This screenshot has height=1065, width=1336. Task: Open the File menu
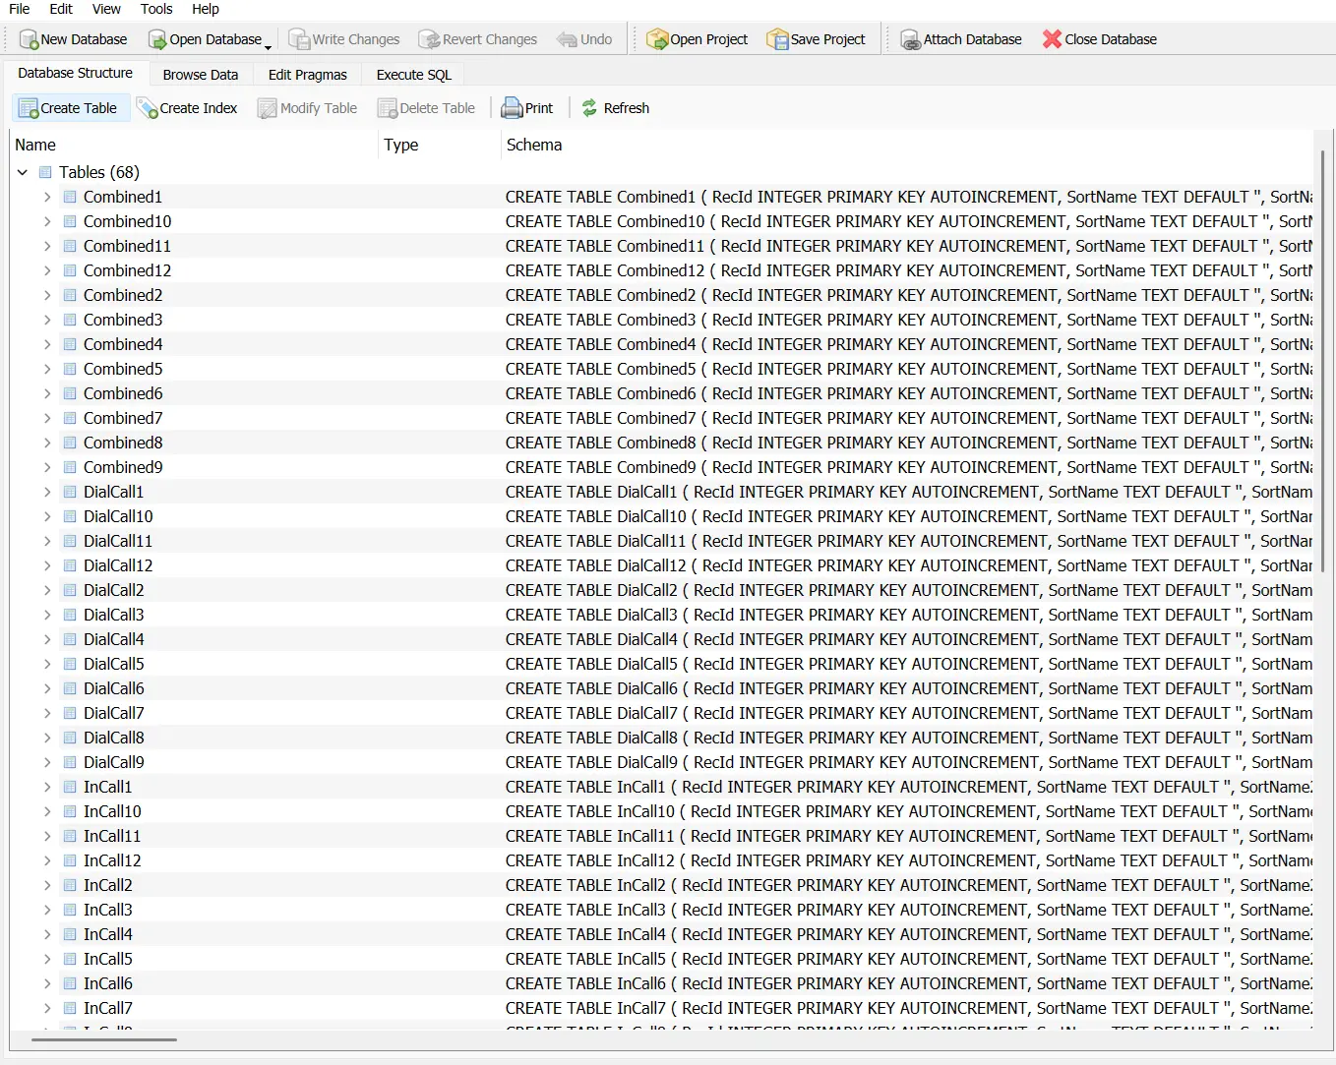click(20, 9)
